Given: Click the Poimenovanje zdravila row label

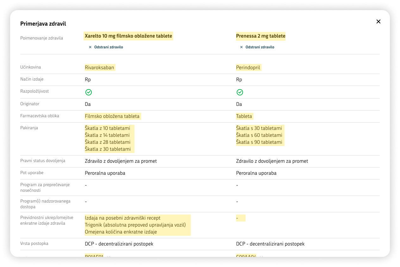Looking at the screenshot, I should [41, 38].
